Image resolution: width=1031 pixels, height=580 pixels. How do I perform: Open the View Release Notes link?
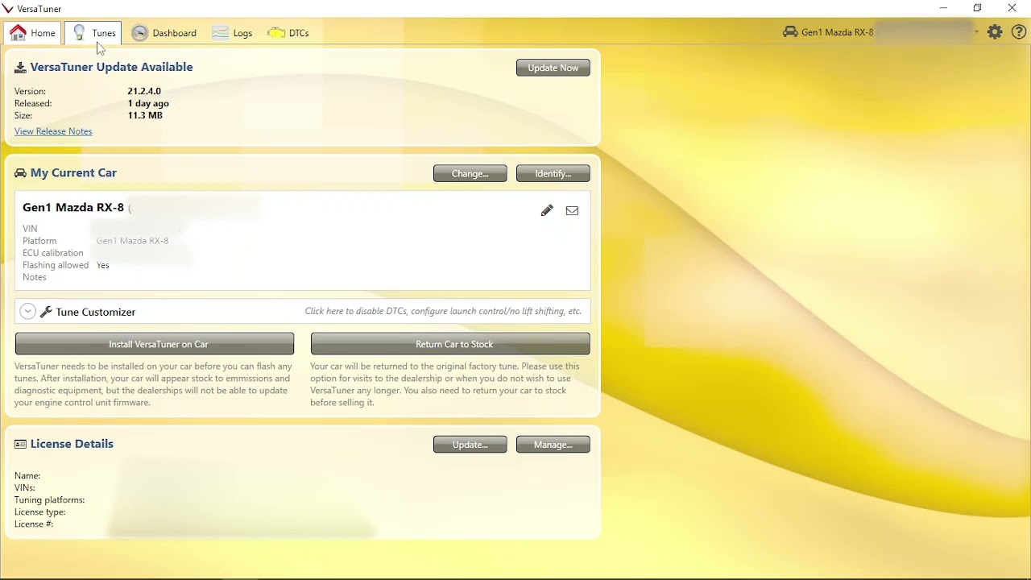(x=53, y=131)
